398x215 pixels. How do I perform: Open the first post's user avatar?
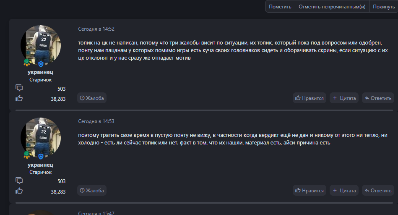[x=41, y=45]
